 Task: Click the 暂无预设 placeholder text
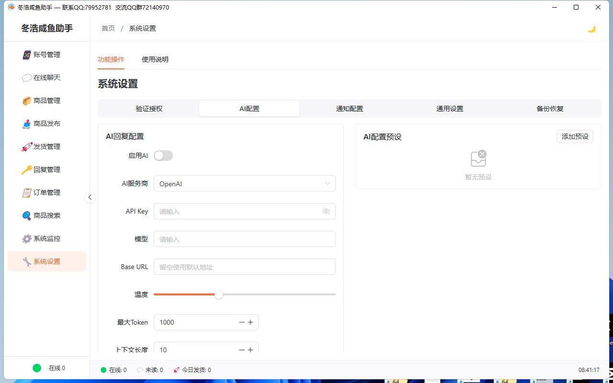coord(478,177)
